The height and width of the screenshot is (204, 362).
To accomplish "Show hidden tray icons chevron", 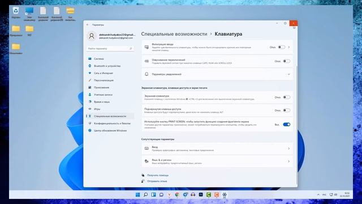I will 318,195.
